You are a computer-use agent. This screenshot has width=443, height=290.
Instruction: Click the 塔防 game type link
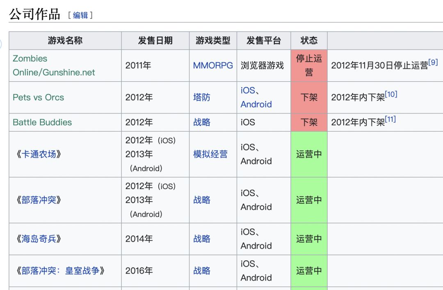tap(202, 97)
